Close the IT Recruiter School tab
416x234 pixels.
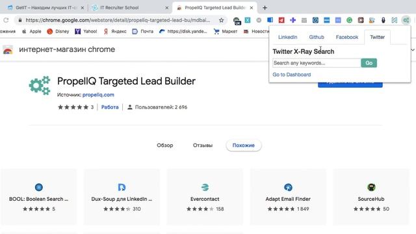point(167,8)
